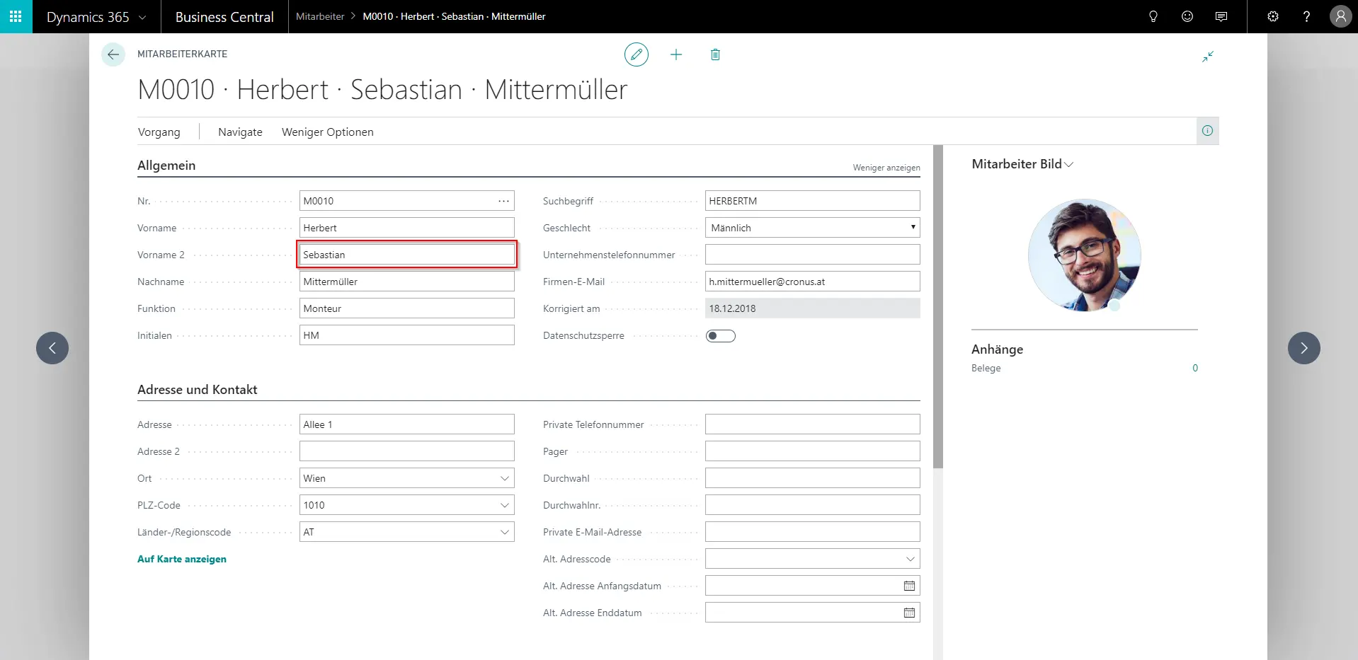
Task: Toggle the Datenschutzsperre switch
Action: pyautogui.click(x=721, y=336)
